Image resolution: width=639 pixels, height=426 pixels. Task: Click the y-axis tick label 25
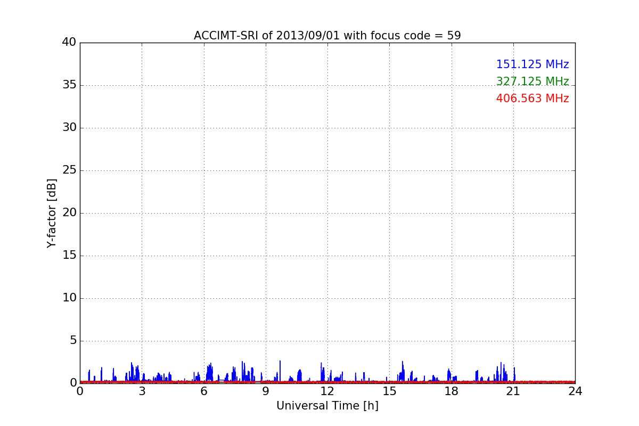tap(69, 170)
